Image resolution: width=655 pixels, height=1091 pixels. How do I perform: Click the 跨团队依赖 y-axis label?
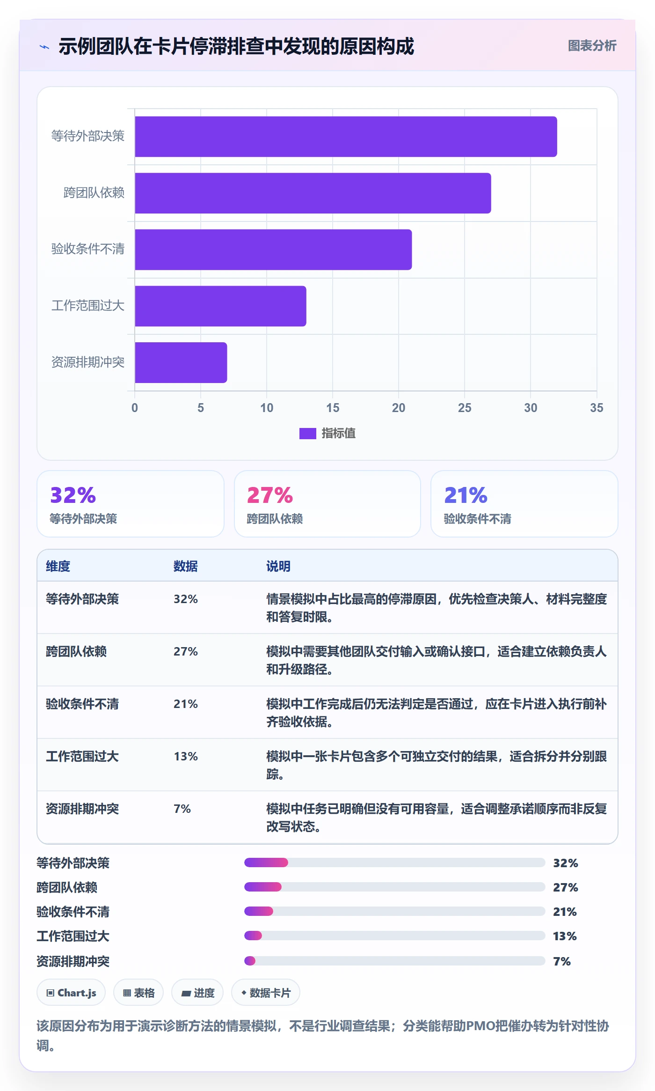click(x=94, y=193)
